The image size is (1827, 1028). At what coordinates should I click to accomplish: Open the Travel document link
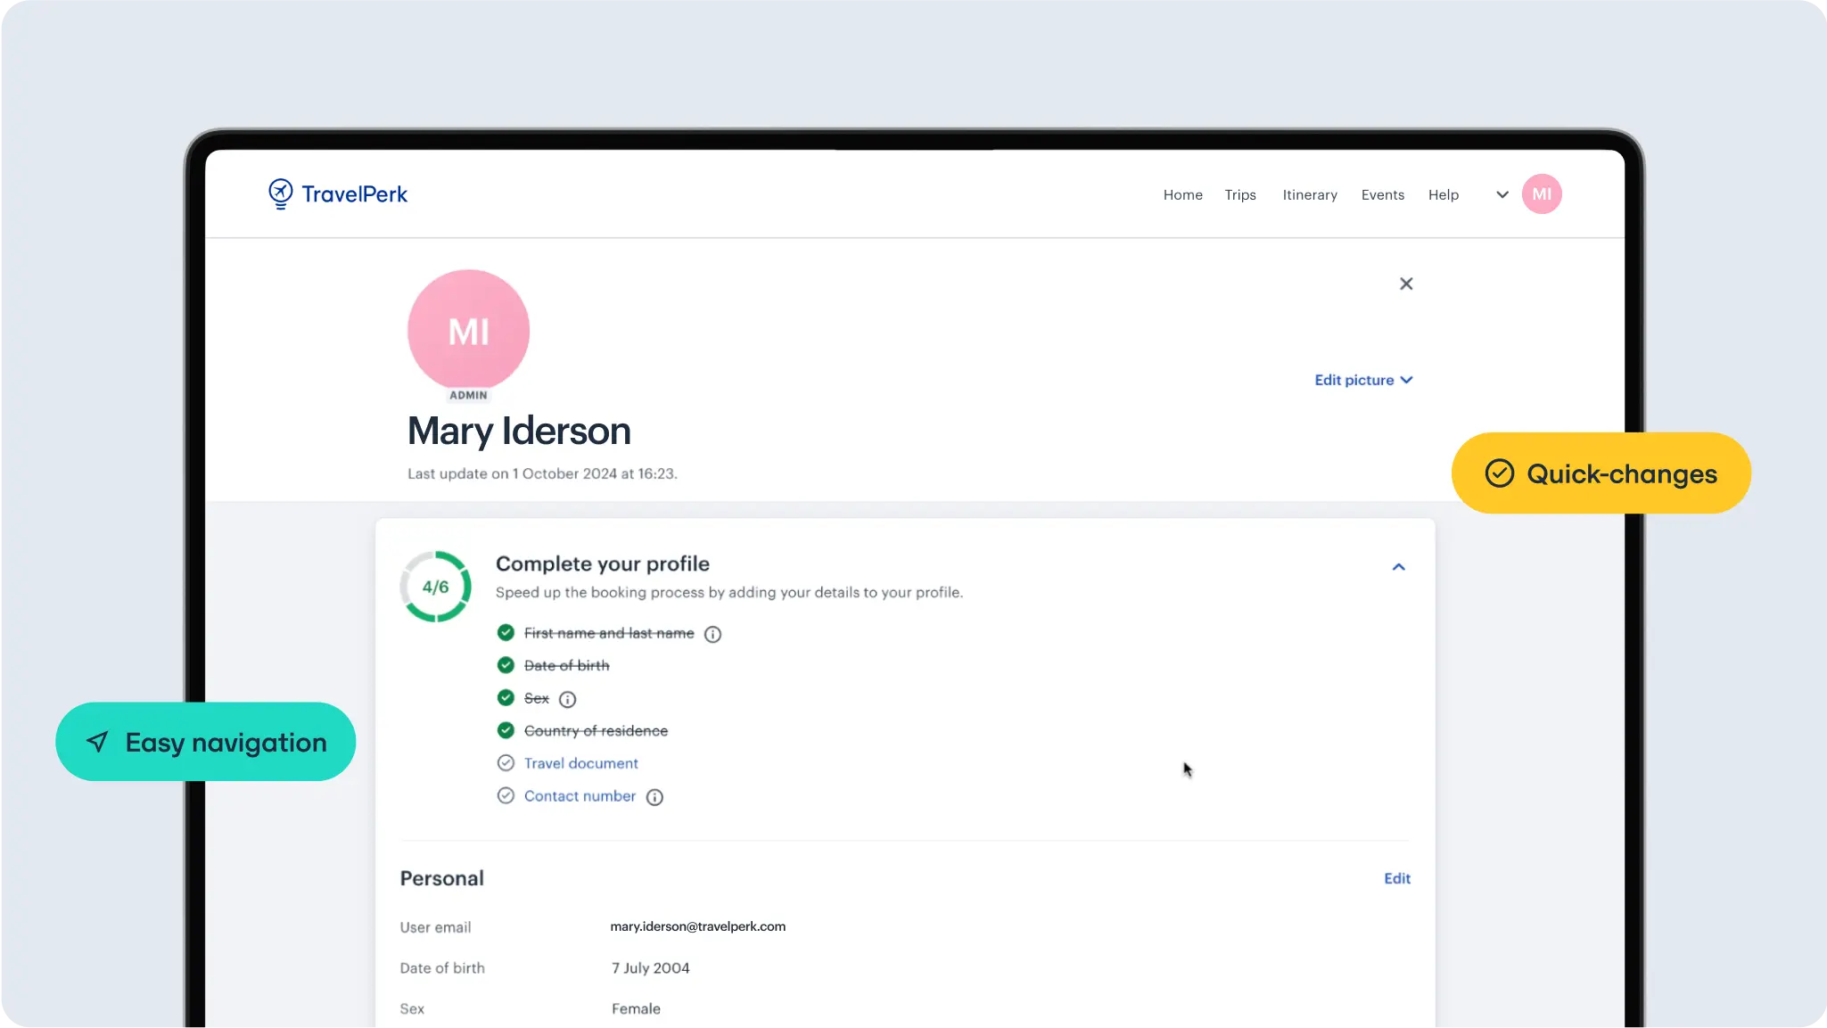[x=580, y=762]
